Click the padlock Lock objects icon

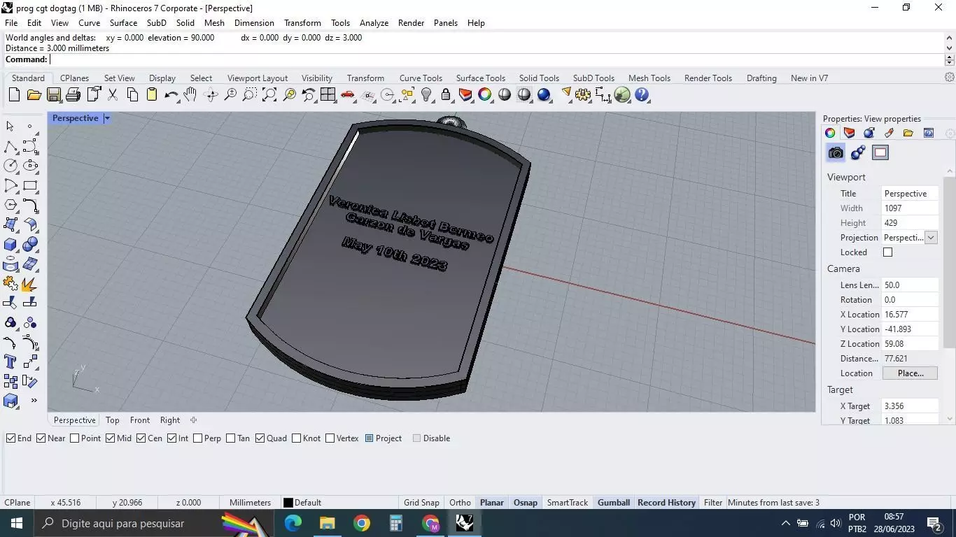(446, 95)
